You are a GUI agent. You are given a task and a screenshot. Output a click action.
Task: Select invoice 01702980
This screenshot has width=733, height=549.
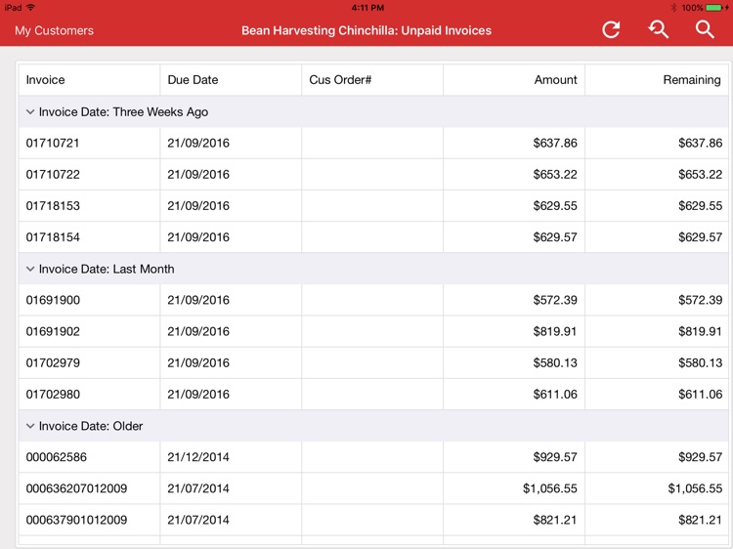pos(53,394)
